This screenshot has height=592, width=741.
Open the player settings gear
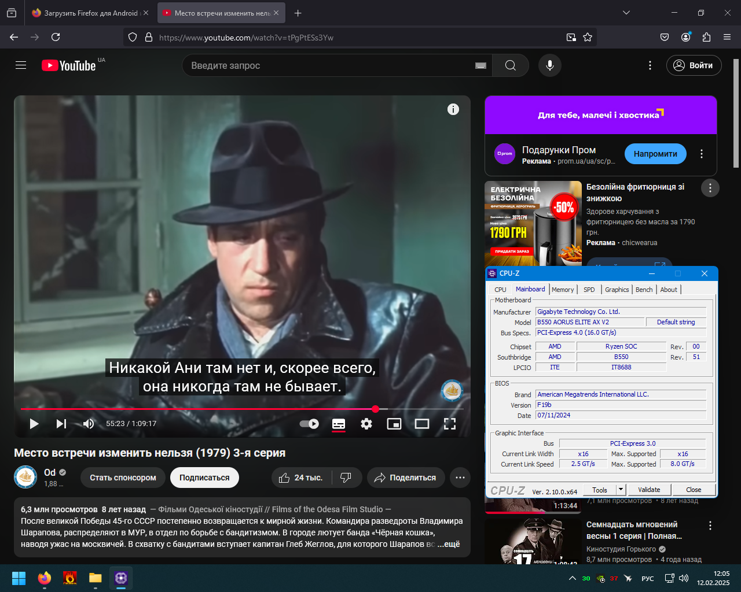[x=366, y=424]
